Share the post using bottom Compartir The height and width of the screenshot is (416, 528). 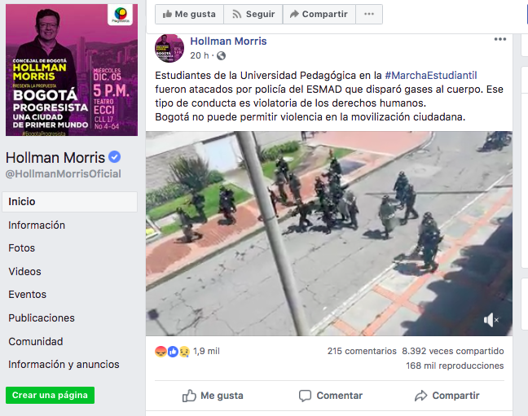[x=447, y=396]
